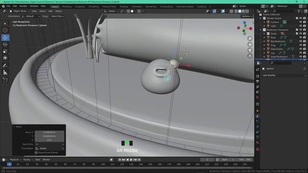Select the Select Box tool in toolbar
308x173 pixels.
click(5, 24)
